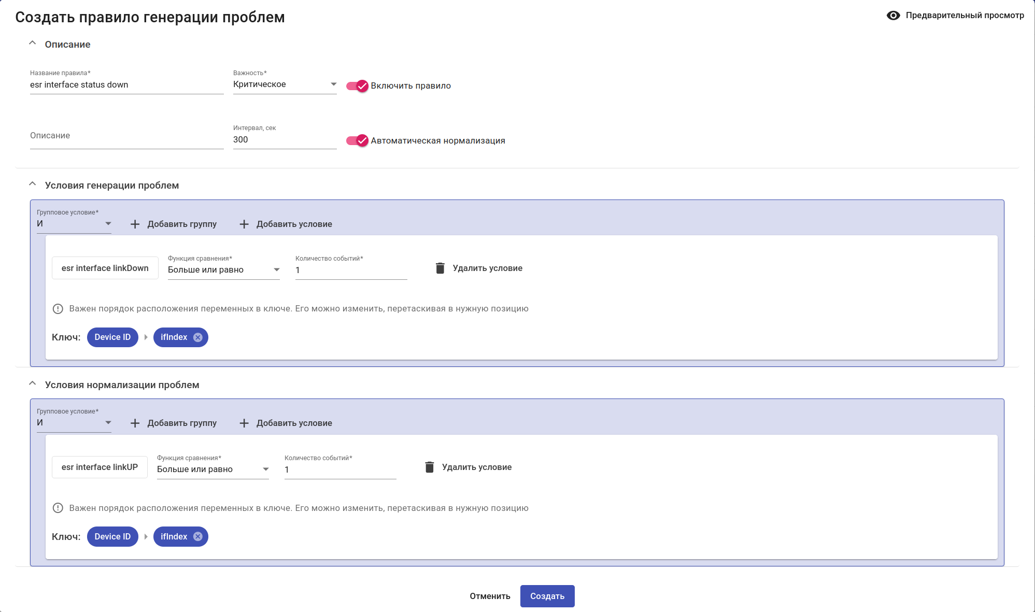This screenshot has width=1035, height=612.
Task: Collapse the 'Описание' section
Action: (33, 44)
